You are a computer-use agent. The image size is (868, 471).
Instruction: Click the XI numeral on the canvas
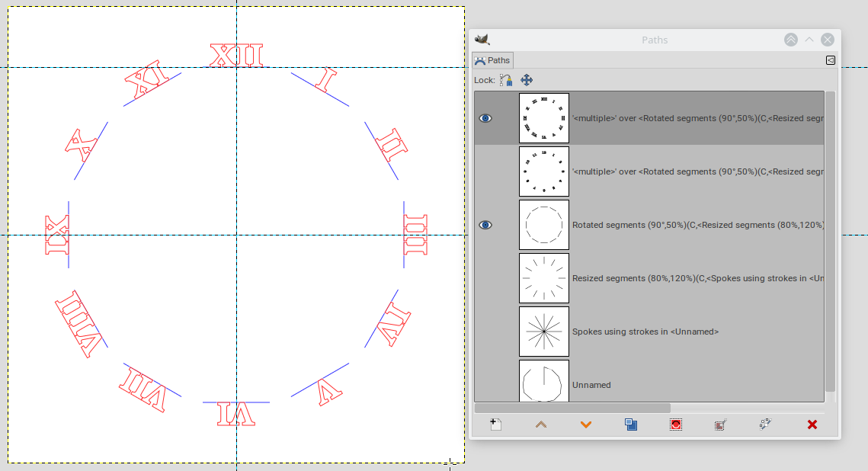146,79
